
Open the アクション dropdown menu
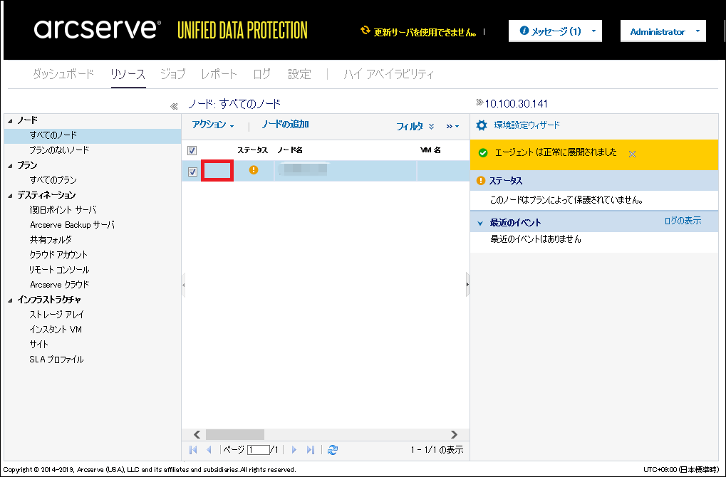(x=213, y=125)
